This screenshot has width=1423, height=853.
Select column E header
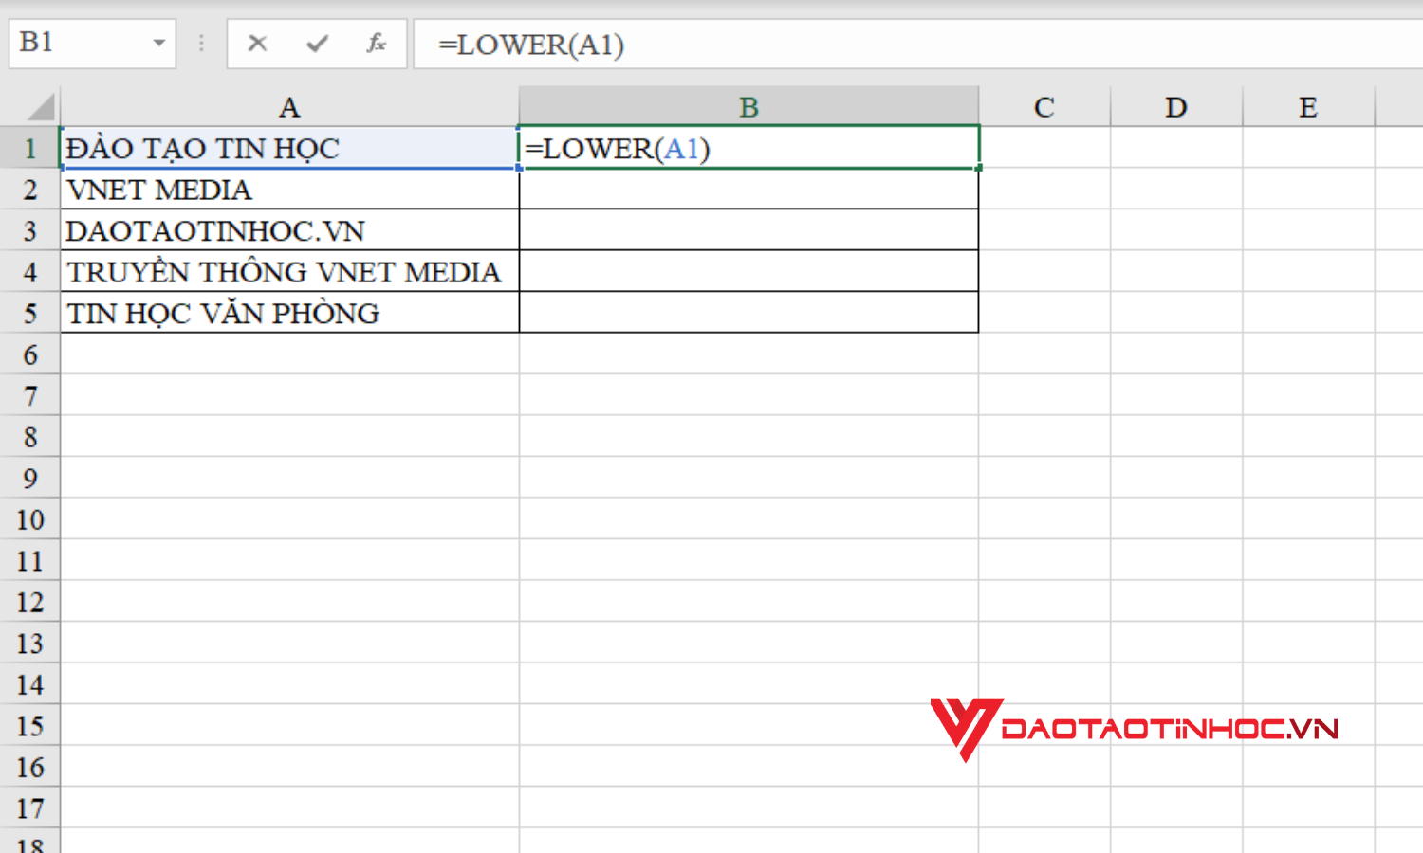pos(1307,106)
